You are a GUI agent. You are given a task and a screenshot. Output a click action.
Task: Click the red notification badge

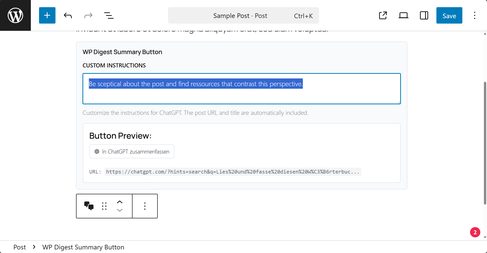click(x=475, y=232)
